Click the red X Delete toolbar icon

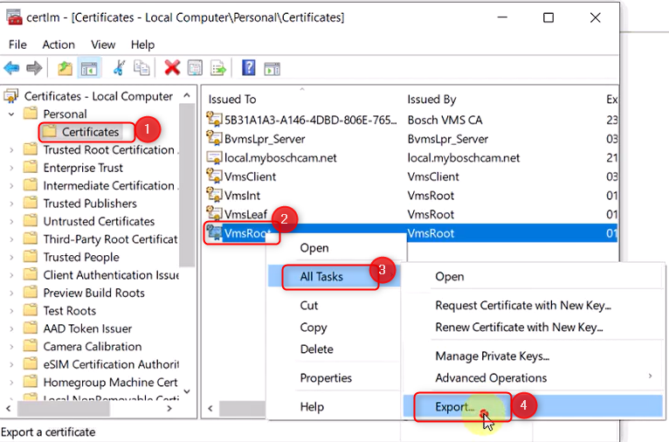click(172, 68)
